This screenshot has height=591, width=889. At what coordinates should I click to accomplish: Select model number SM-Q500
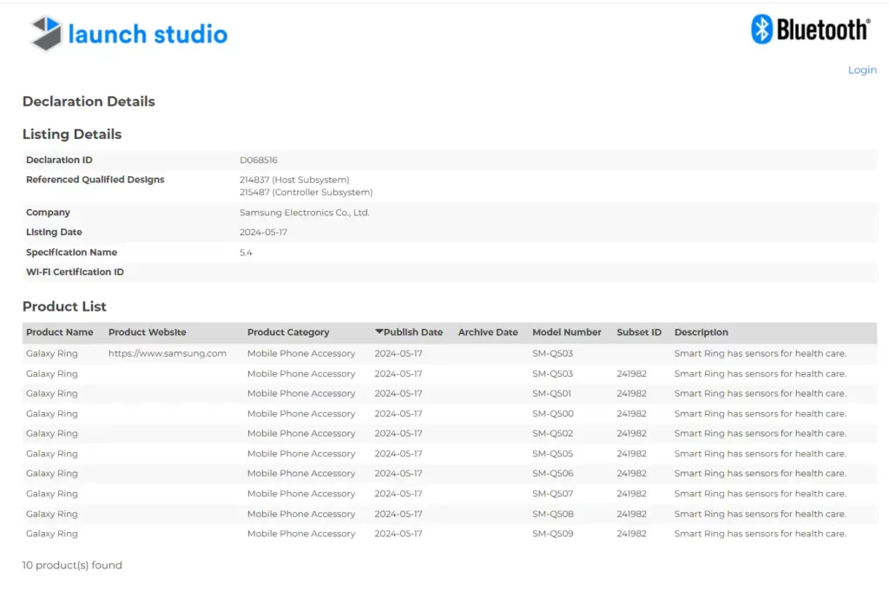click(x=553, y=414)
